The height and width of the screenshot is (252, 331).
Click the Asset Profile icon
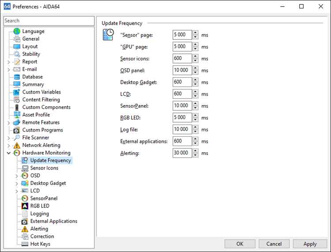[x=17, y=115]
